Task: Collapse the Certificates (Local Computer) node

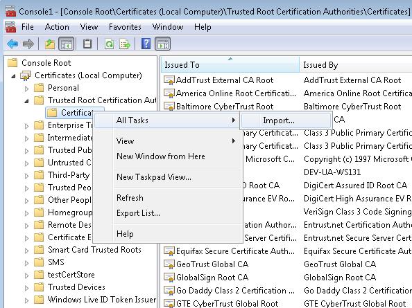Action: coord(13,76)
